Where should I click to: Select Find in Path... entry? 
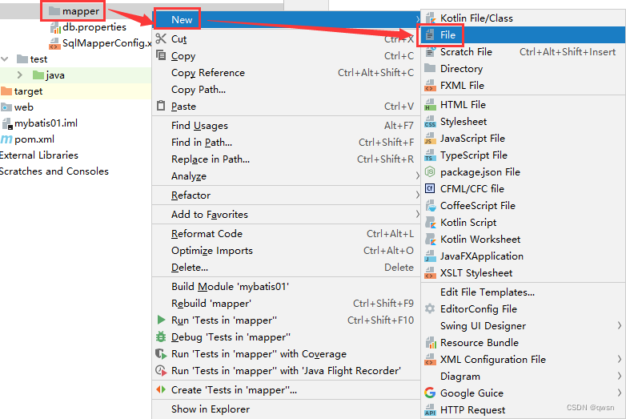[287, 142]
